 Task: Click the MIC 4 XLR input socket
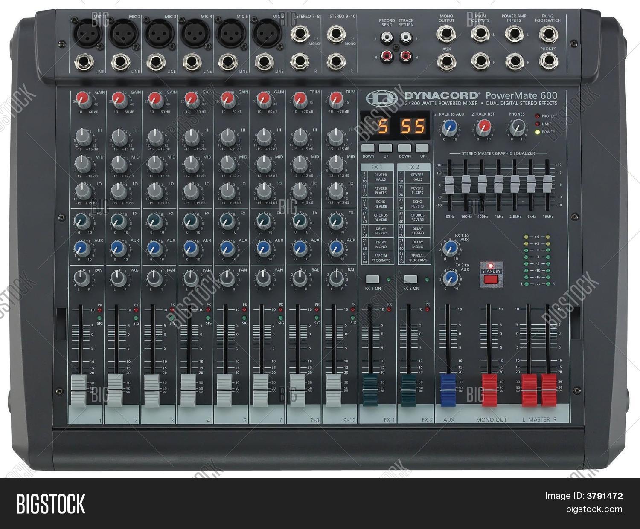click(195, 33)
